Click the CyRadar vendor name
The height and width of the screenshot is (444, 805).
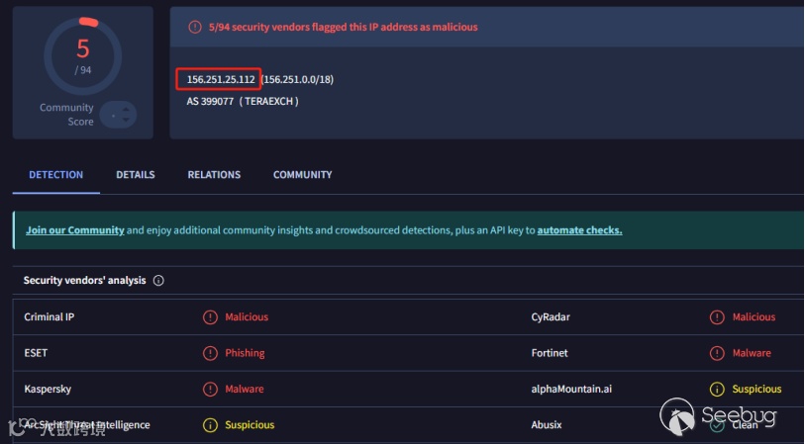[x=551, y=316]
